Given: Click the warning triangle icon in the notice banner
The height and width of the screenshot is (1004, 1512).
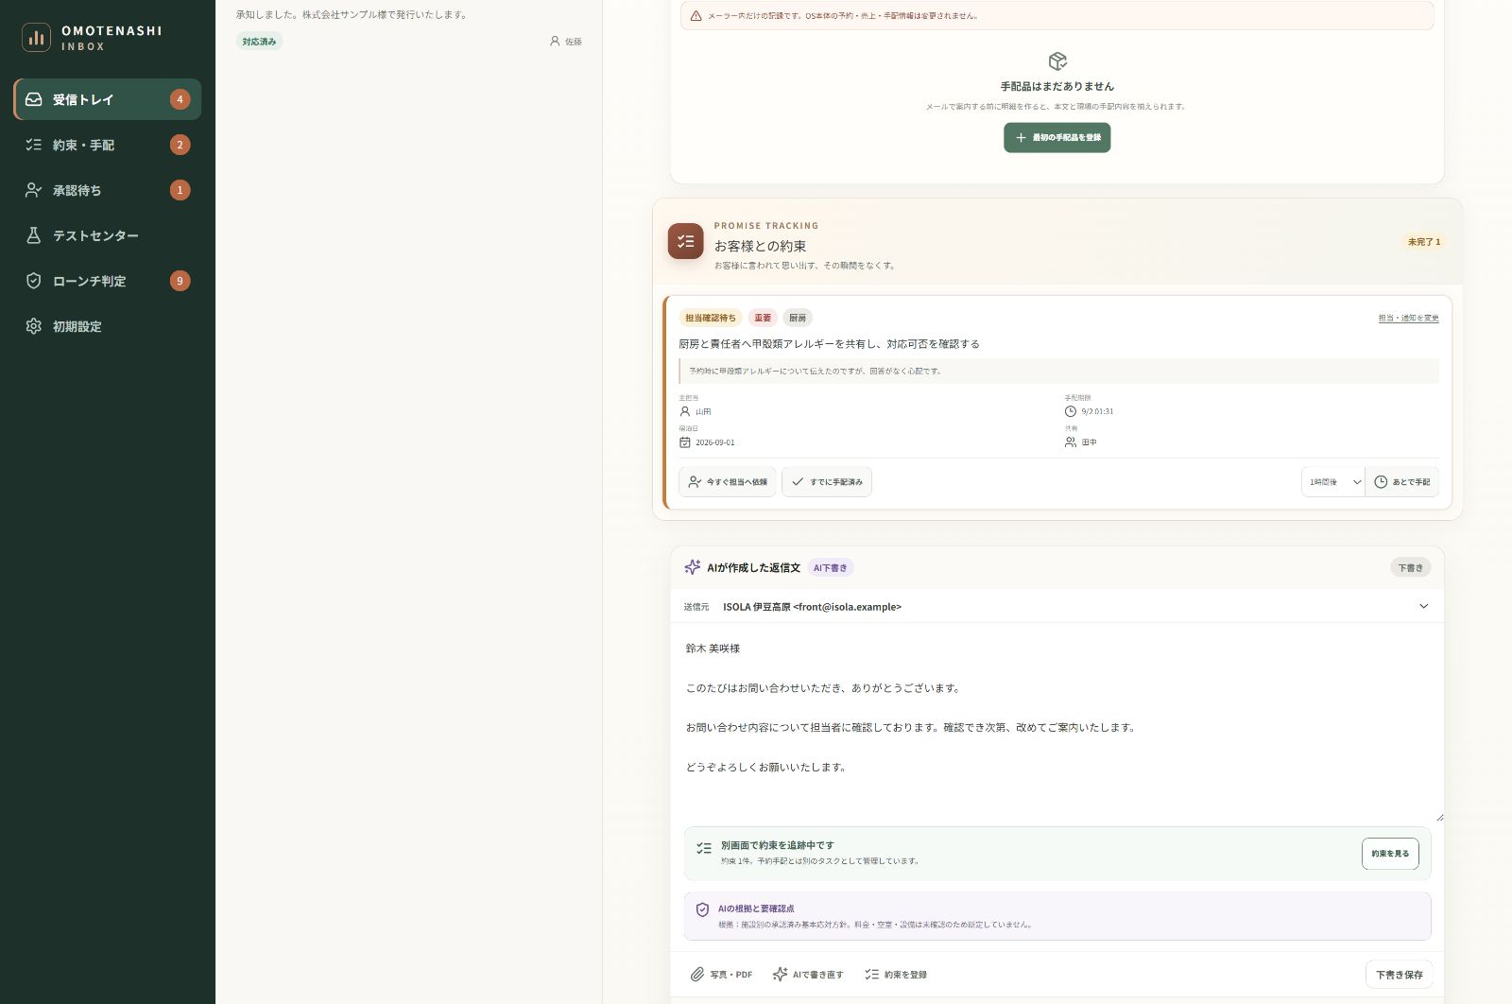Looking at the screenshot, I should point(696,16).
